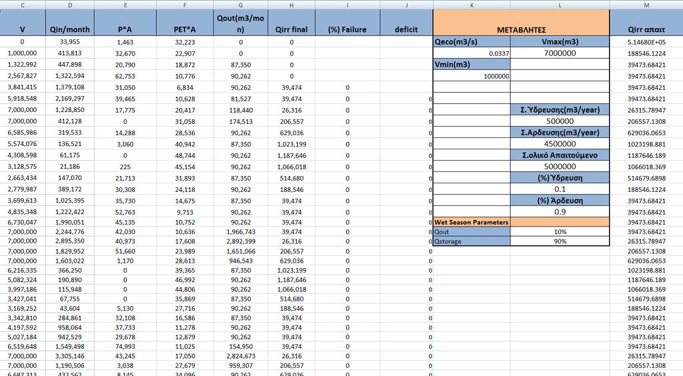
Task: Click the 'Σ.Ύδρευσης(m3/year)' label cell
Action: point(560,109)
